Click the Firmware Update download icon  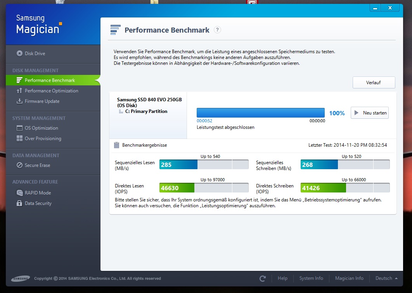(19, 101)
